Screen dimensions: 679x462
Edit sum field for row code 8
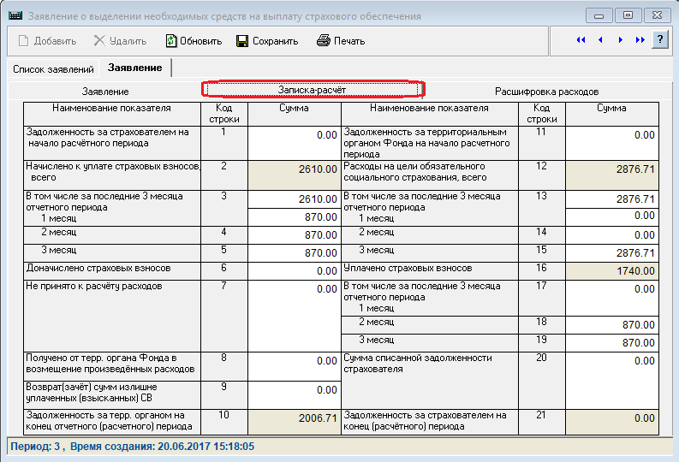click(x=295, y=366)
